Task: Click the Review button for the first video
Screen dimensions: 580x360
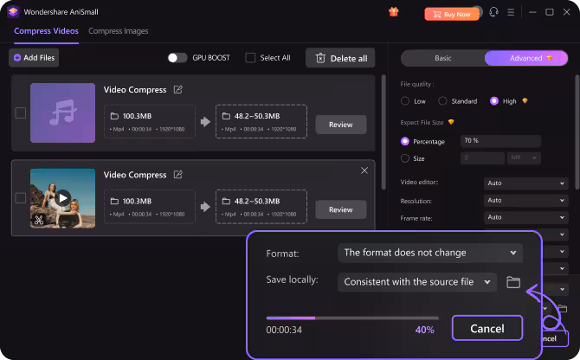Action: tap(340, 125)
